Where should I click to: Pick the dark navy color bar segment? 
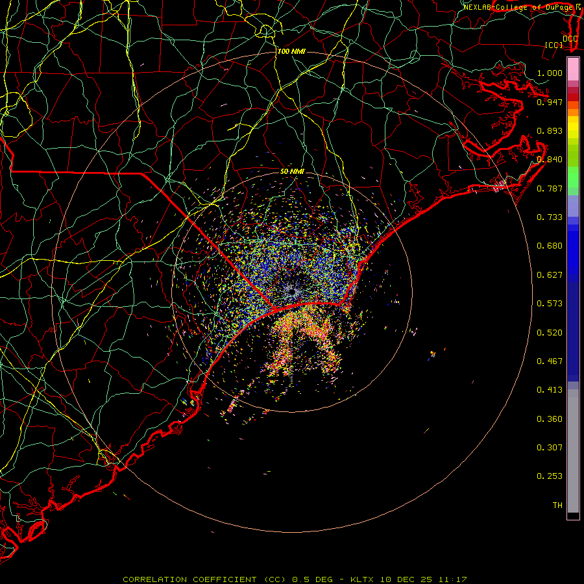(573, 332)
